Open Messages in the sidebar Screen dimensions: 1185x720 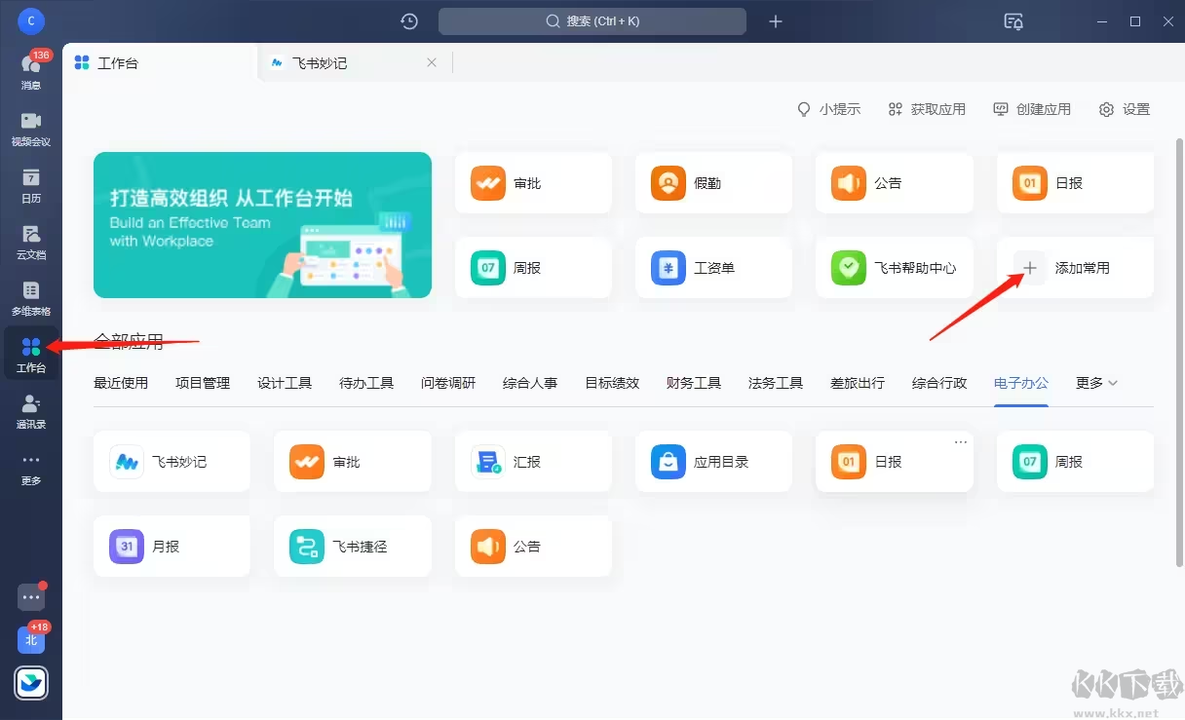(x=31, y=70)
